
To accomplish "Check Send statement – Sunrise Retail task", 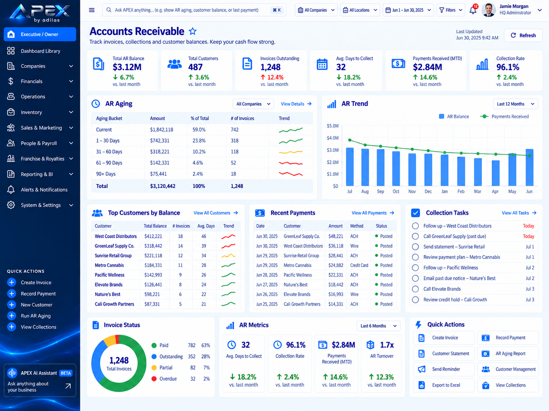I will 416,247.
